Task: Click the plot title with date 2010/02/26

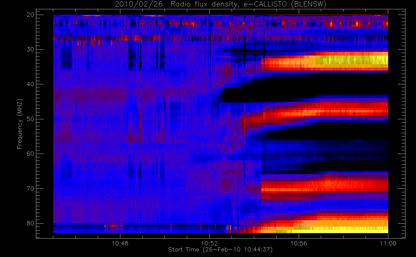Action: click(x=221, y=4)
